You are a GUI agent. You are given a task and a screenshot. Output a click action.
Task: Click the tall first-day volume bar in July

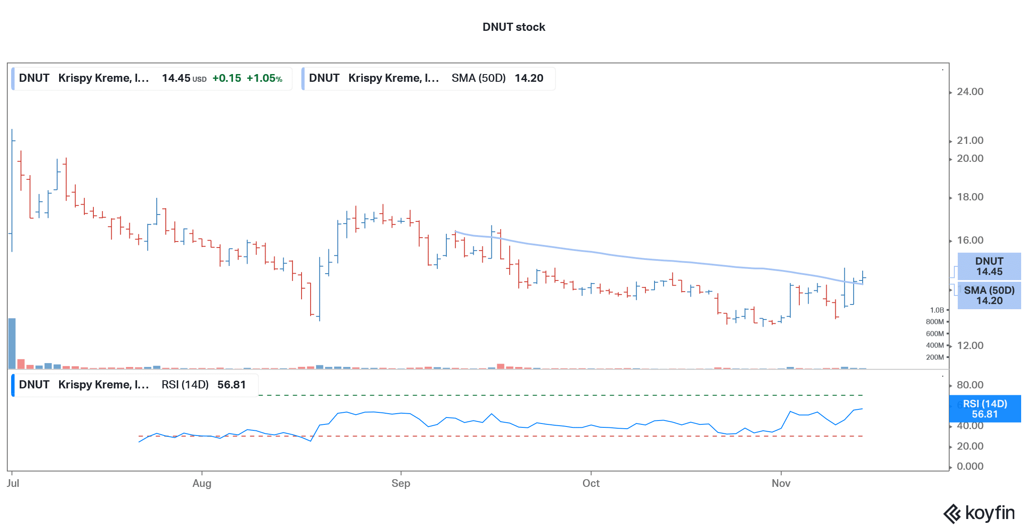[12, 343]
